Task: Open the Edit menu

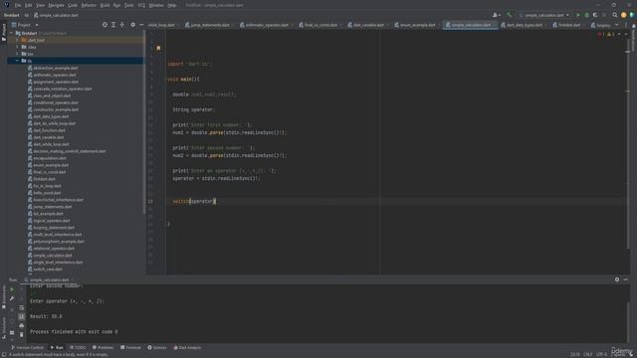Action: point(28,5)
